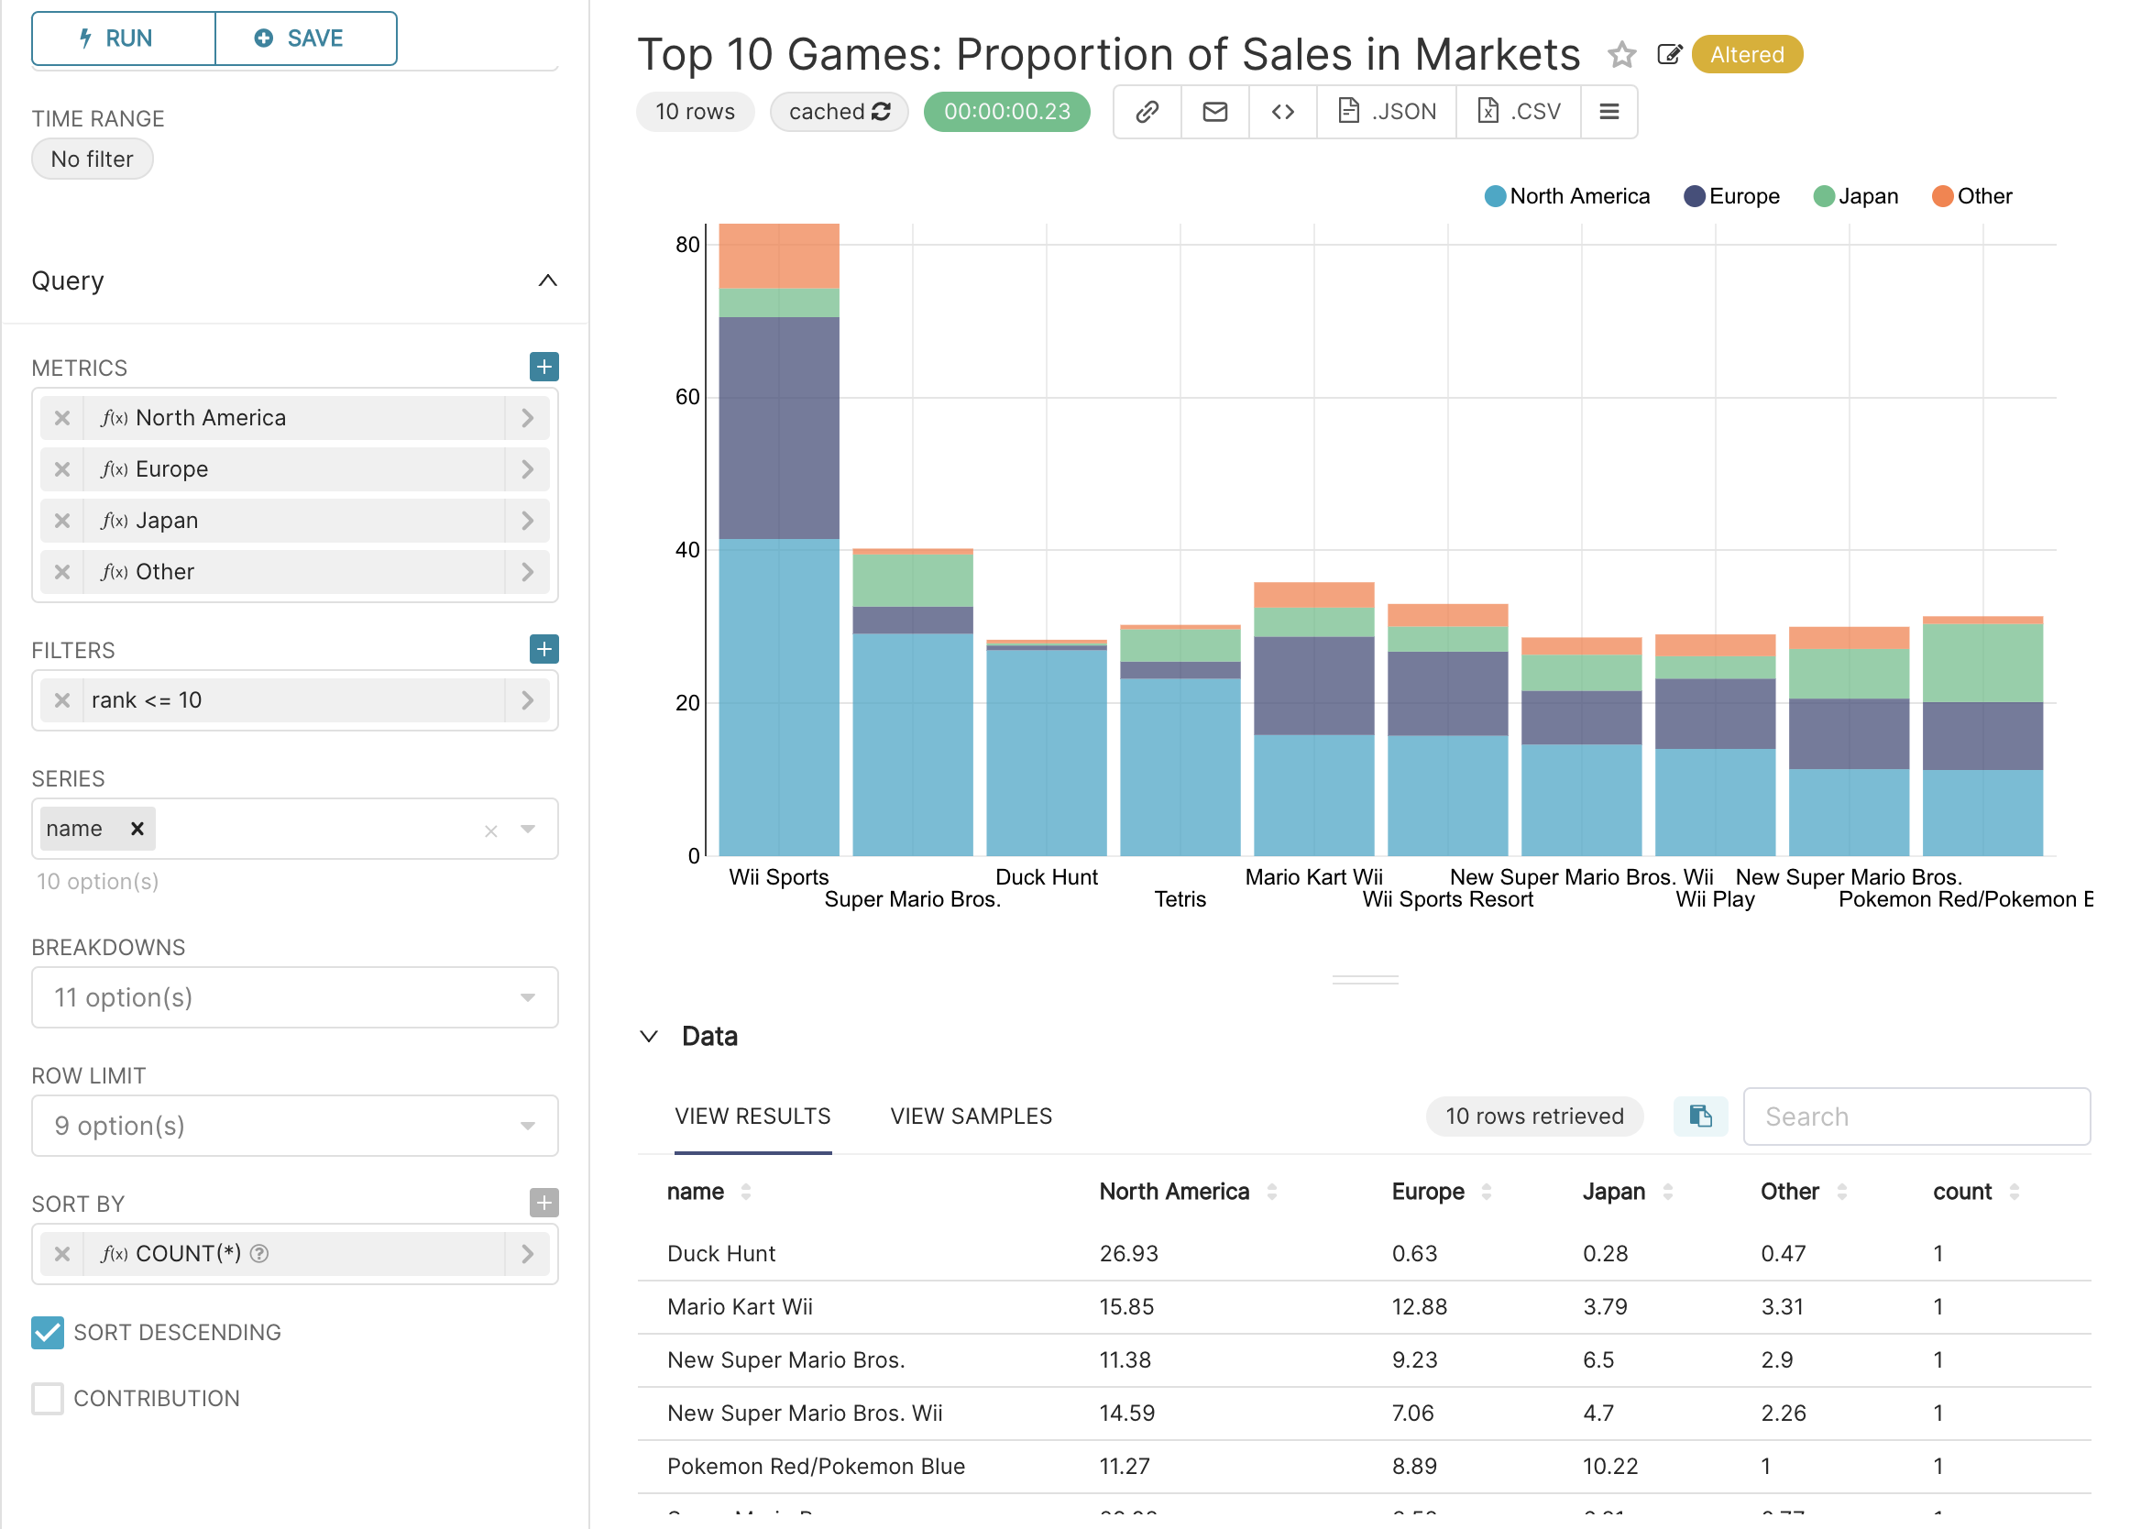The image size is (2130, 1529).
Task: Uncheck the SORT DESCENDING checkbox
Action: coord(47,1333)
